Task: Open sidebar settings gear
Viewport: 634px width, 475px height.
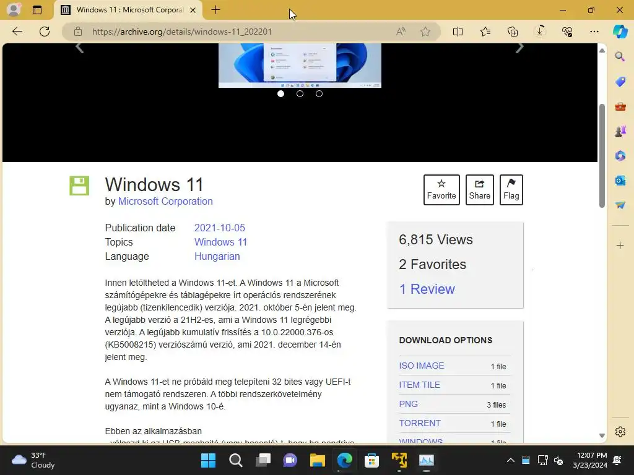Action: [x=620, y=431]
